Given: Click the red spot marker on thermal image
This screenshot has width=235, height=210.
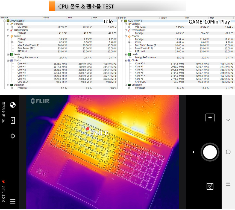Looking at the screenshot, I should (88, 129).
